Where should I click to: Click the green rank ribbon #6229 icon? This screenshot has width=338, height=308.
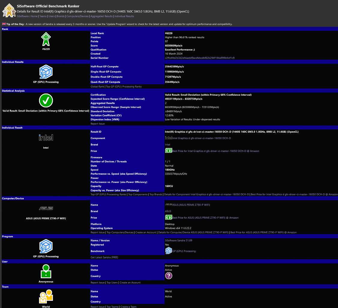point(46,39)
